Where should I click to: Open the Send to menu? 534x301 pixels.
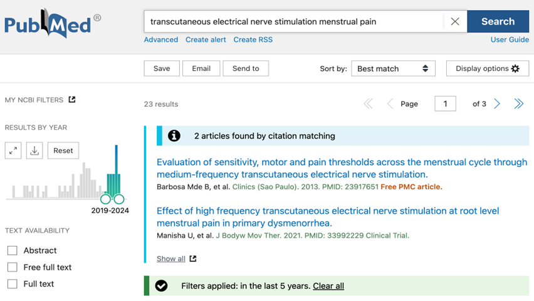coord(246,68)
